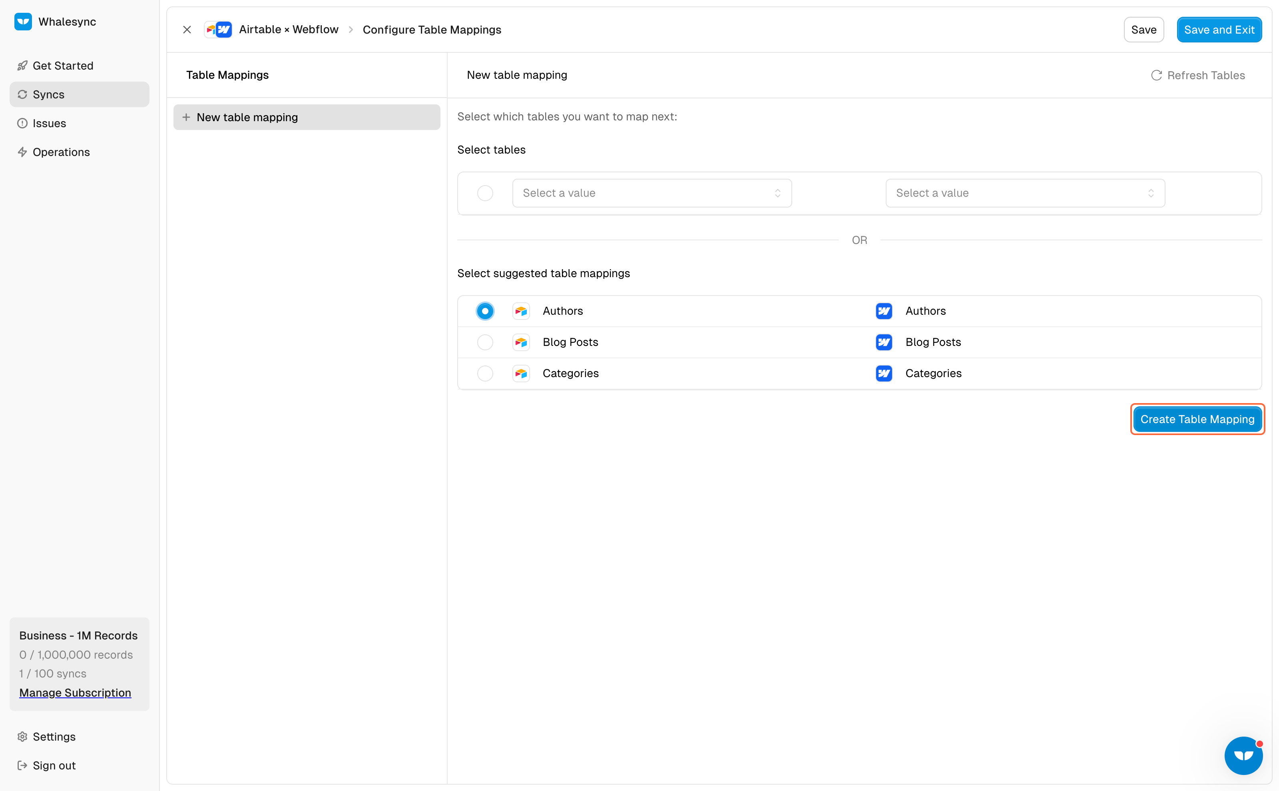Viewport: 1279px width, 791px height.
Task: Select the manual table selection radio button
Action: pos(485,193)
